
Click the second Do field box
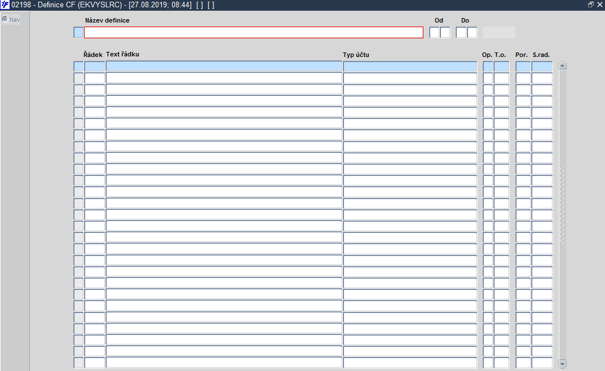click(x=472, y=32)
